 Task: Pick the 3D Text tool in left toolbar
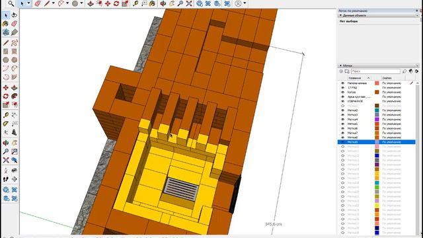[15, 132]
